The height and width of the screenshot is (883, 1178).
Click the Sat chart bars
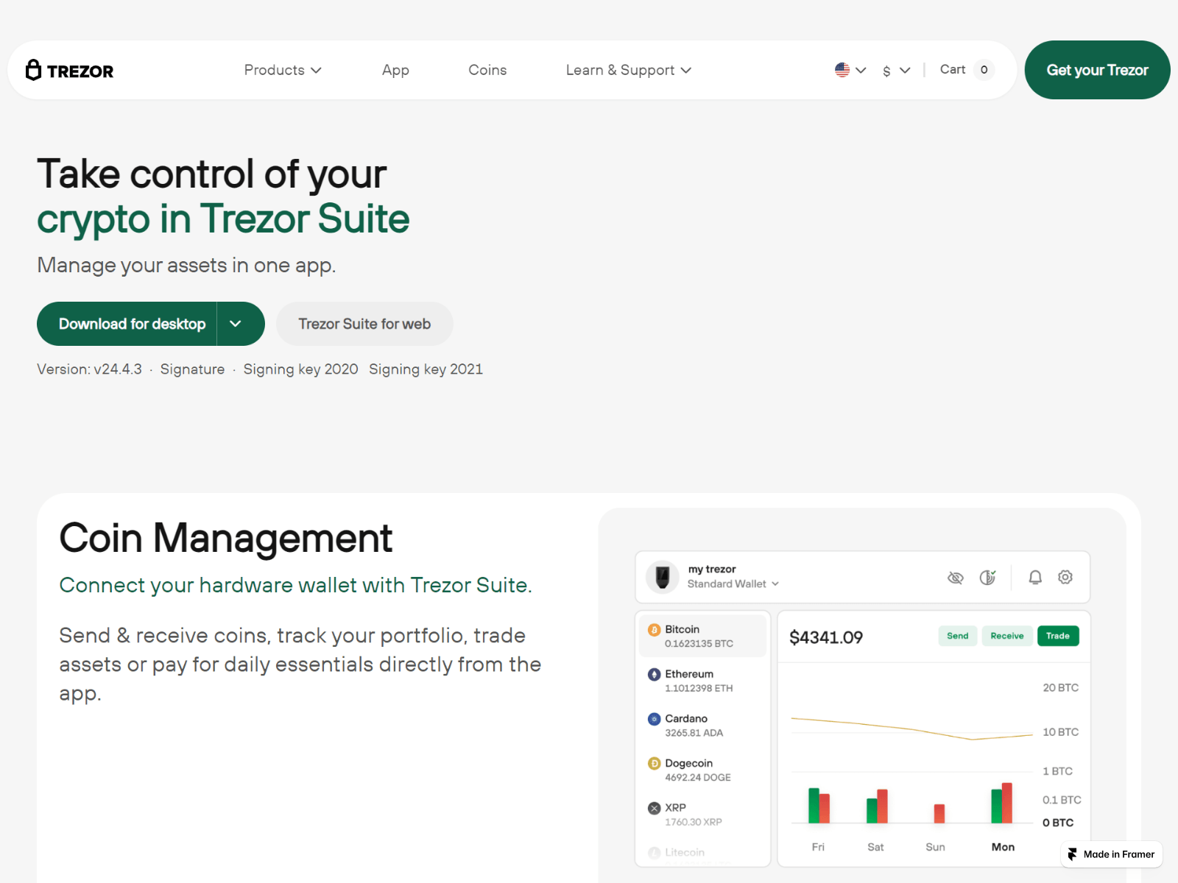(x=877, y=806)
